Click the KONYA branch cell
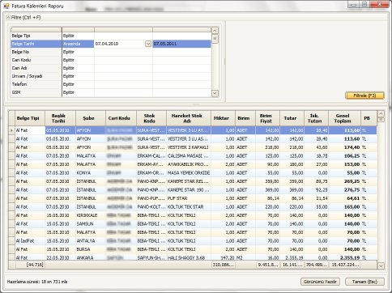 coord(91,172)
